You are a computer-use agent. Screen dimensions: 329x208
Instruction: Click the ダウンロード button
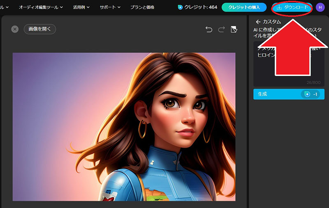pos(292,7)
